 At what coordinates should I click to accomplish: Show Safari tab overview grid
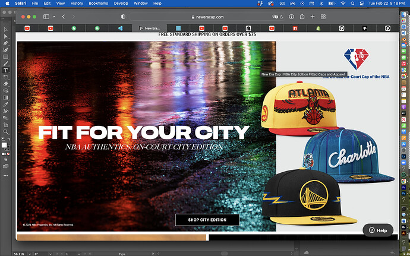324,17
